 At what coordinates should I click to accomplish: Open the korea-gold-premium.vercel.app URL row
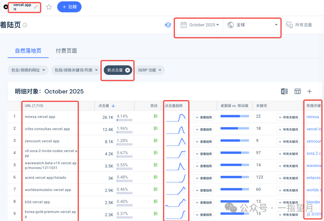click(50, 214)
